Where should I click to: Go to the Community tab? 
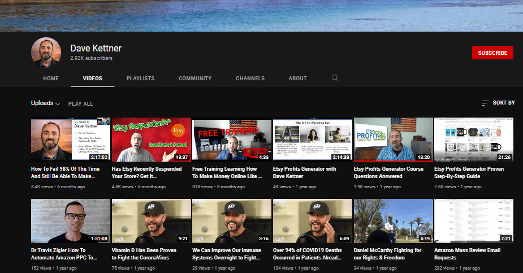point(195,79)
